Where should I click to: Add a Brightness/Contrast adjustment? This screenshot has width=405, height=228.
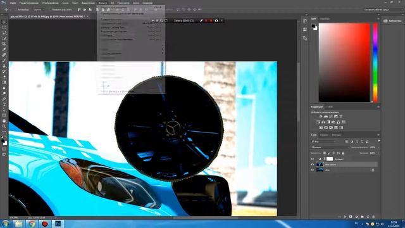pos(321,117)
